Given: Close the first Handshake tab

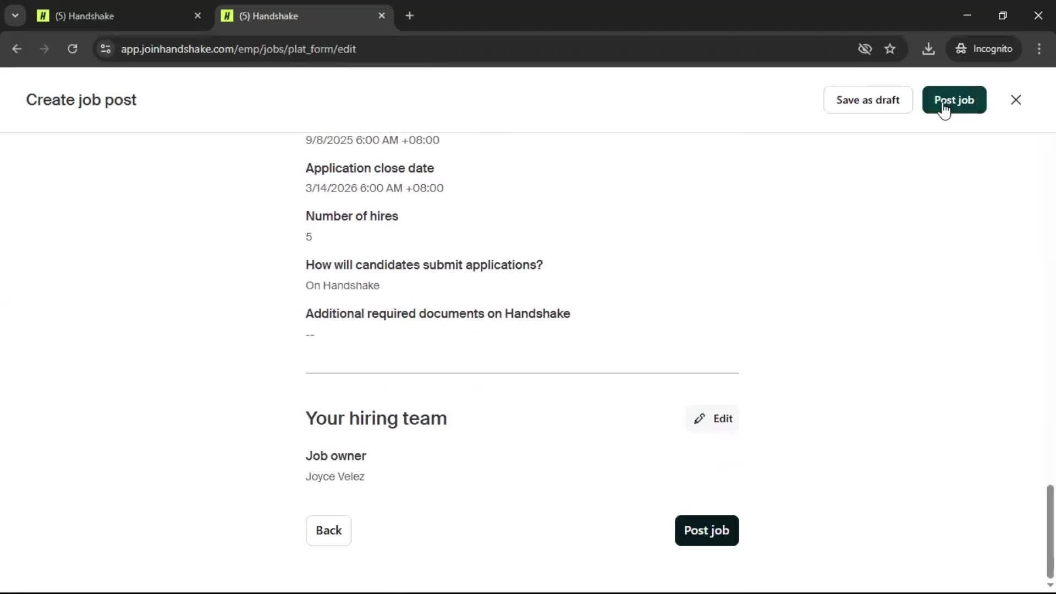Looking at the screenshot, I should pyautogui.click(x=198, y=16).
